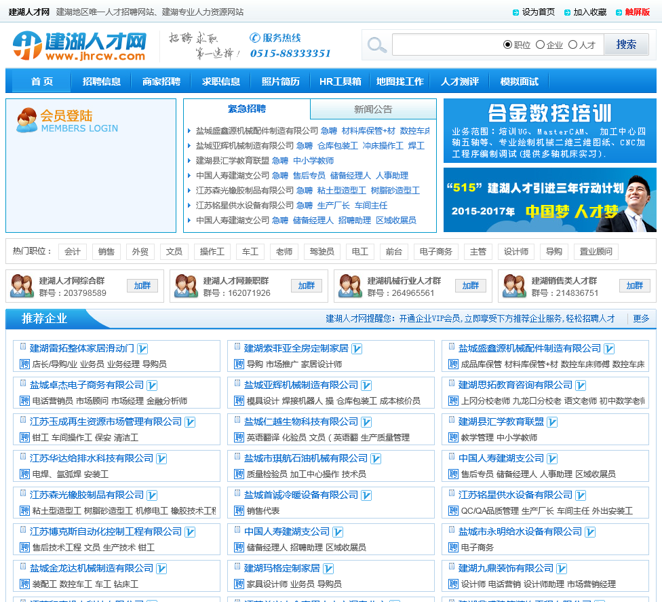Viewport: 662px width, 602px height.
Task: Click the 电子商务 hot position tag
Action: coord(435,252)
